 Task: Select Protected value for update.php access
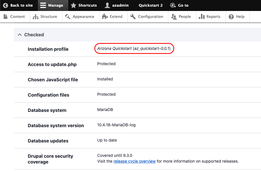tap(106, 64)
